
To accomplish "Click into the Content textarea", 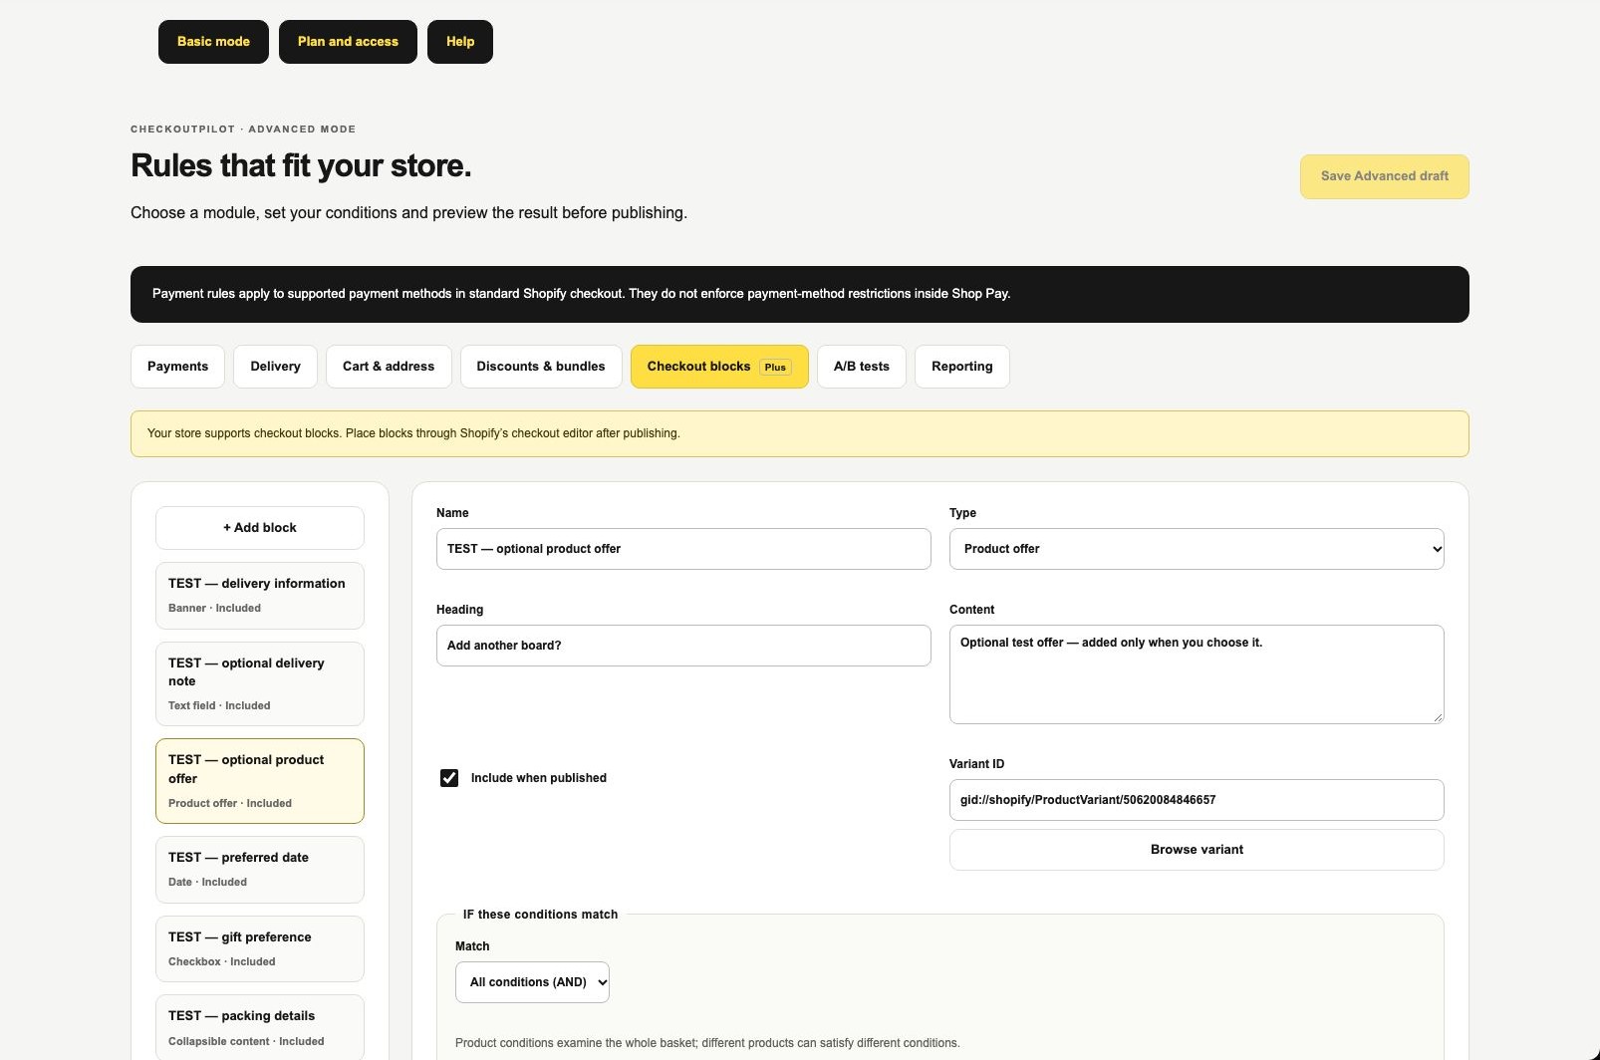I will click(1197, 674).
